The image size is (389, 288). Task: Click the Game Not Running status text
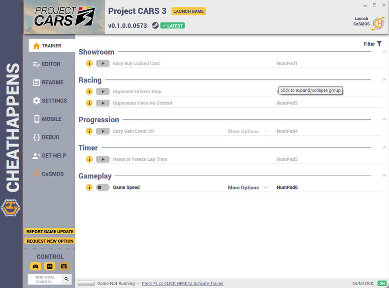click(116, 283)
